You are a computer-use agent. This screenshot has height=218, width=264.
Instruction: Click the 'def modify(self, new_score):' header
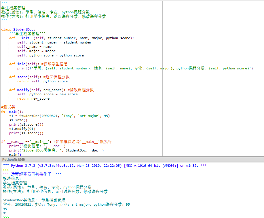[37, 90]
